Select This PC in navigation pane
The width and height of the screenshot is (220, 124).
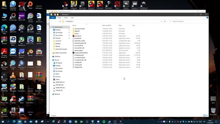57,60
